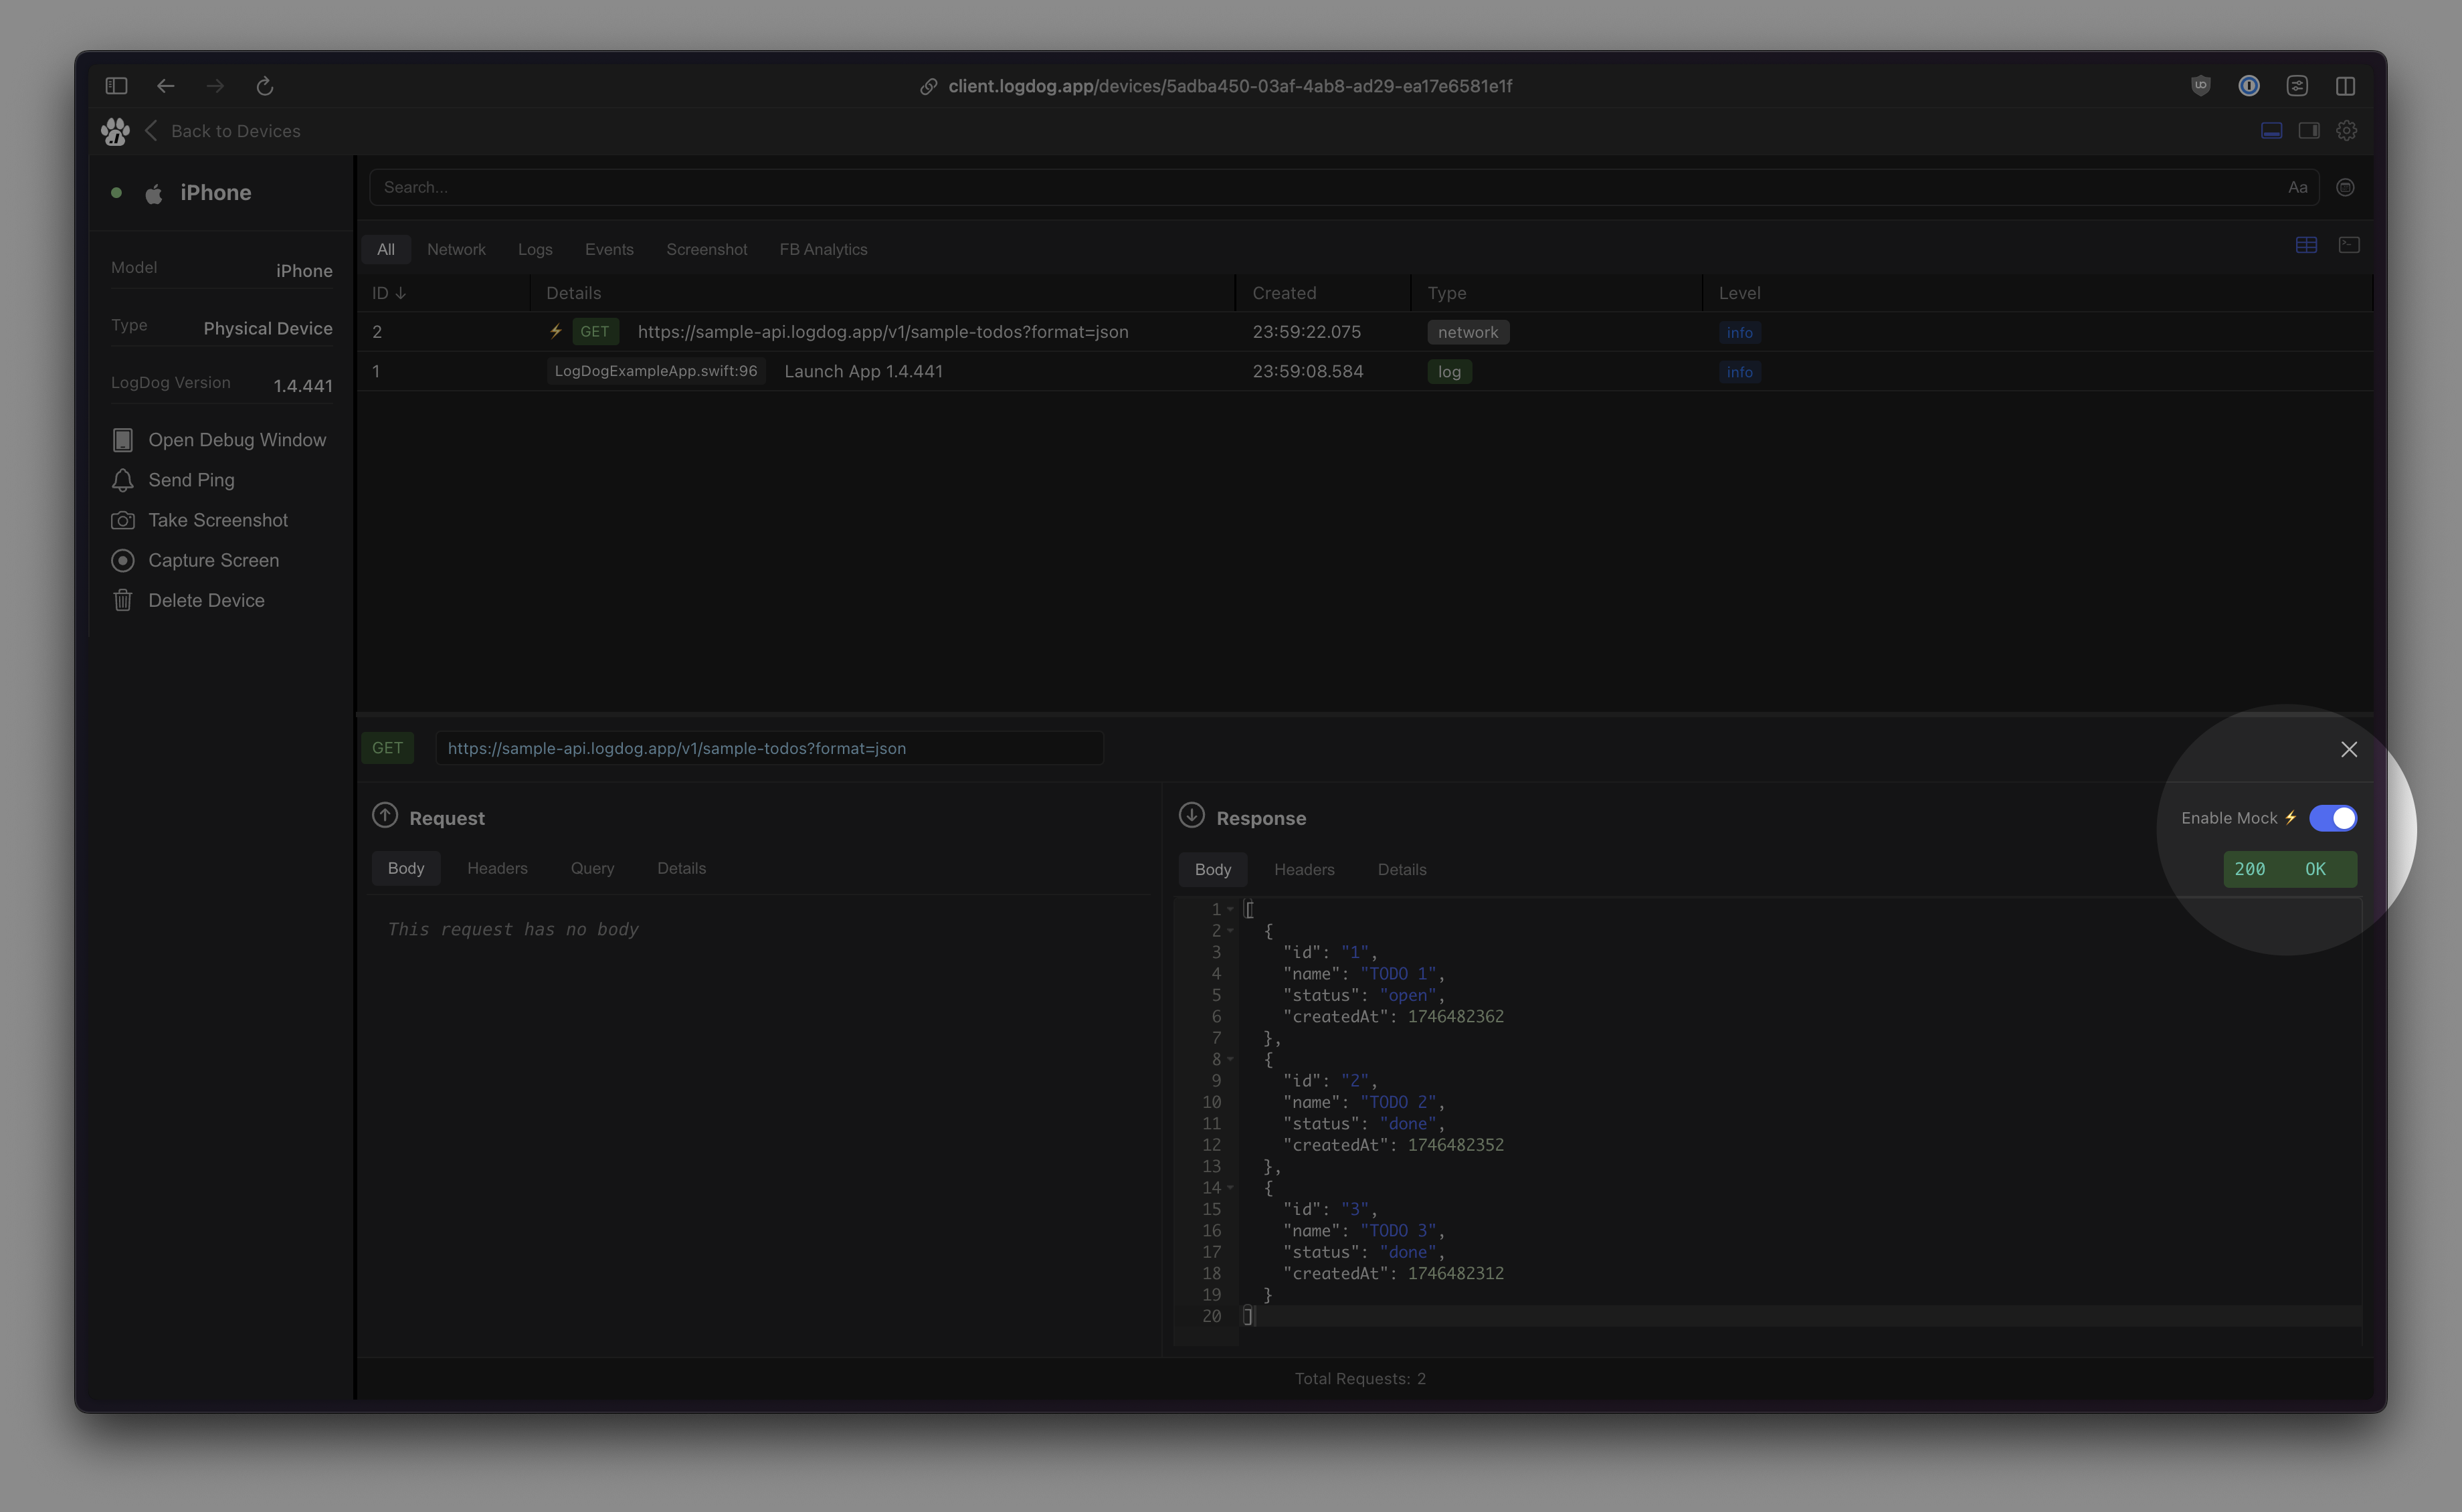Switch to table view icon
This screenshot has height=1512, width=2462.
2306,245
